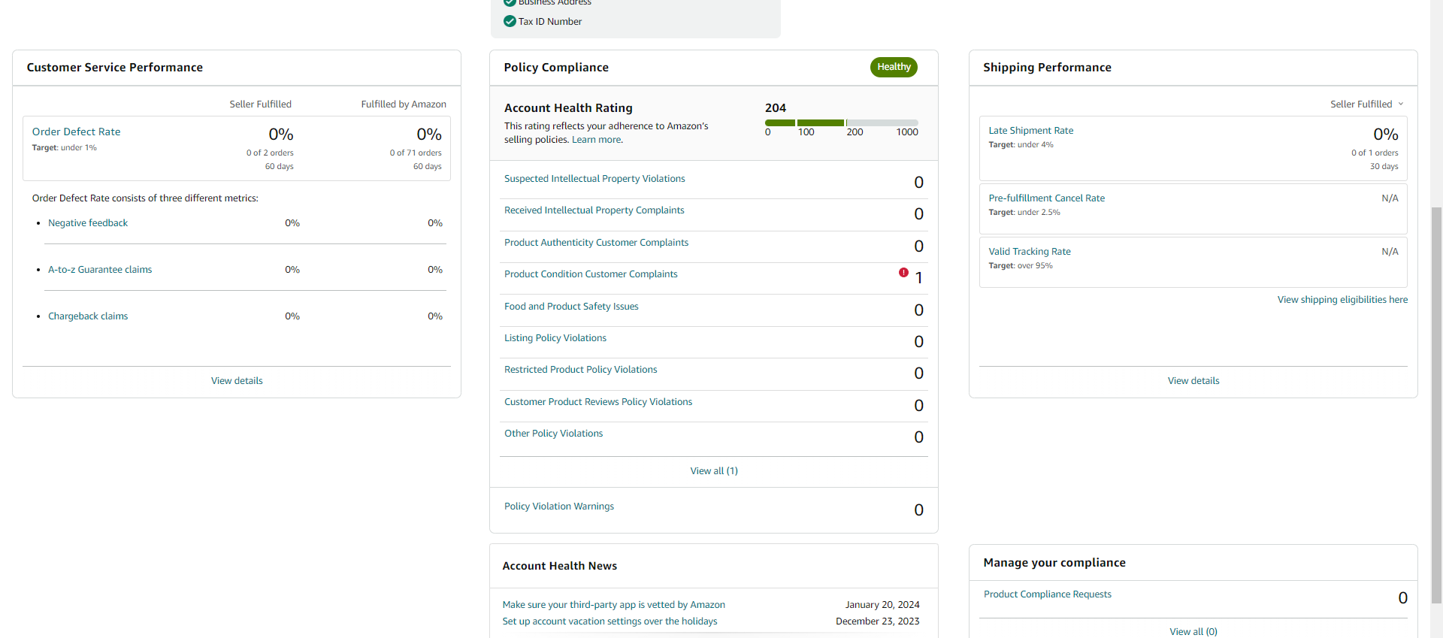
Task: Click the 'Manage your compliance' heading
Action: [1054, 563]
